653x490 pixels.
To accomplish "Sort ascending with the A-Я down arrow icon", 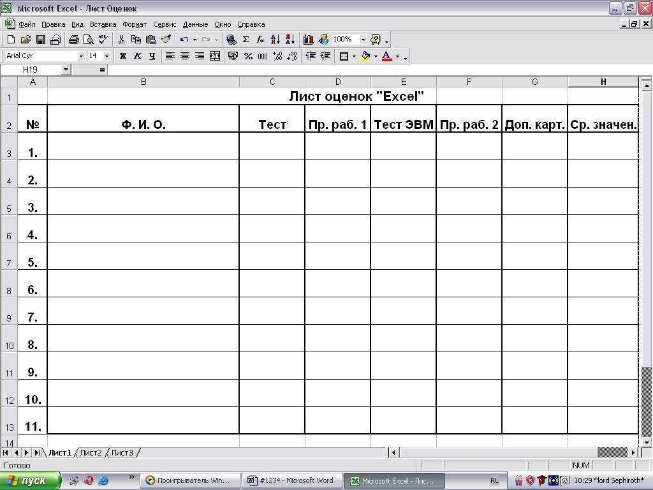I will 275,40.
